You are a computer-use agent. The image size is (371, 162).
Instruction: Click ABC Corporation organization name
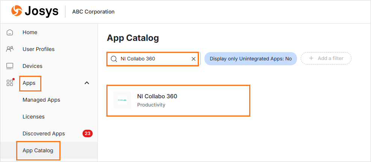coord(94,12)
